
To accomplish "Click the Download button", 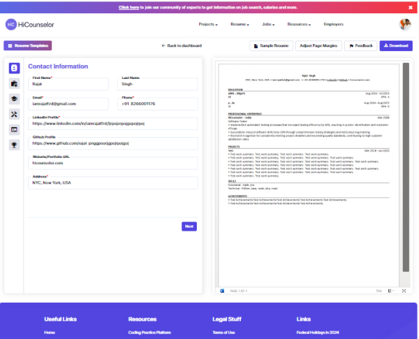I will click(x=396, y=45).
